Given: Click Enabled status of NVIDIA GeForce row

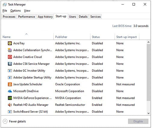Looking at the screenshot, I should (x=97, y=98).
